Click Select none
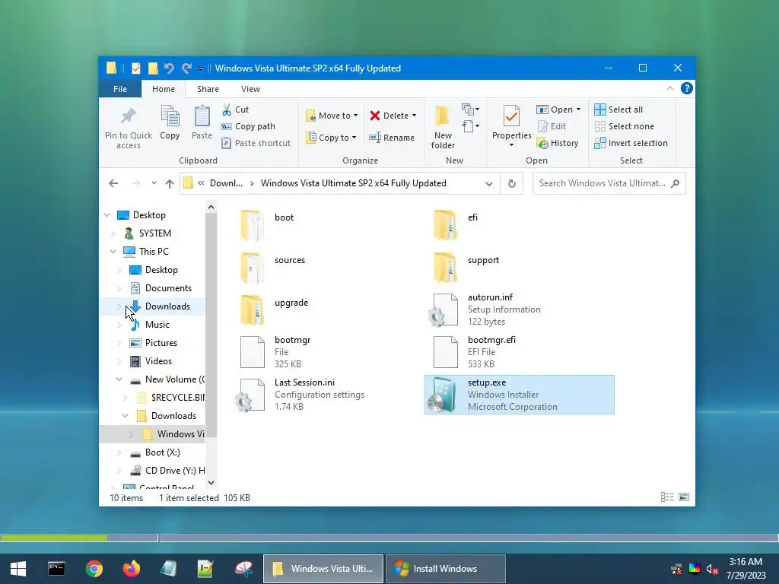 [624, 127]
